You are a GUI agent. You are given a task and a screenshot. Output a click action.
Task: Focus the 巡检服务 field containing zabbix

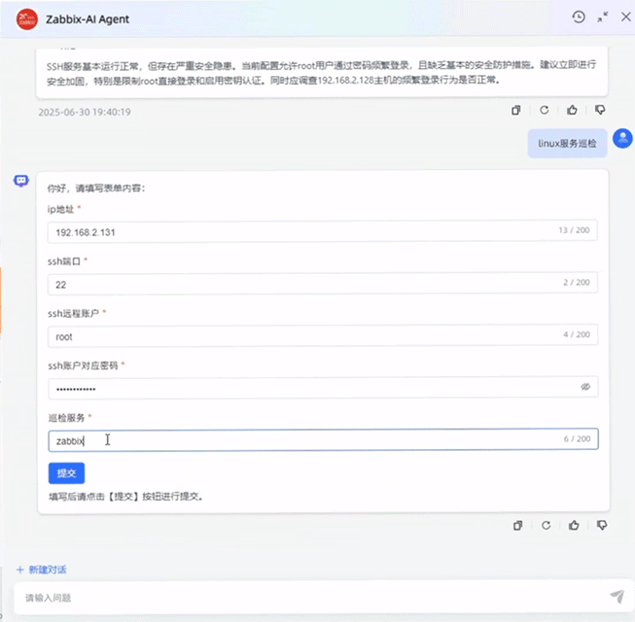[x=323, y=440]
